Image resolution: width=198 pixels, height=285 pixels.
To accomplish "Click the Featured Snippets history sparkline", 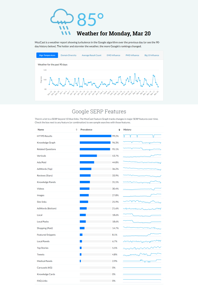I will pos(142,235).
